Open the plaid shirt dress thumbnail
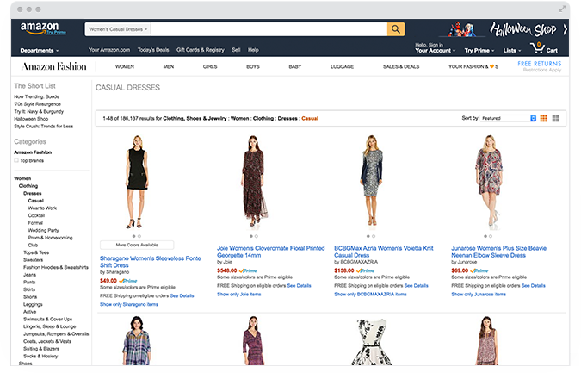Image resolution: width=581 pixels, height=373 pixels. [137, 340]
